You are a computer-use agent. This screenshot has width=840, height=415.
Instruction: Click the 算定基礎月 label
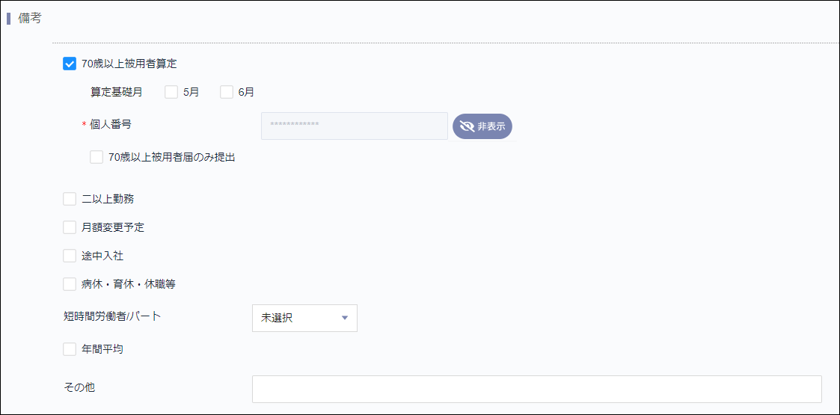[116, 92]
